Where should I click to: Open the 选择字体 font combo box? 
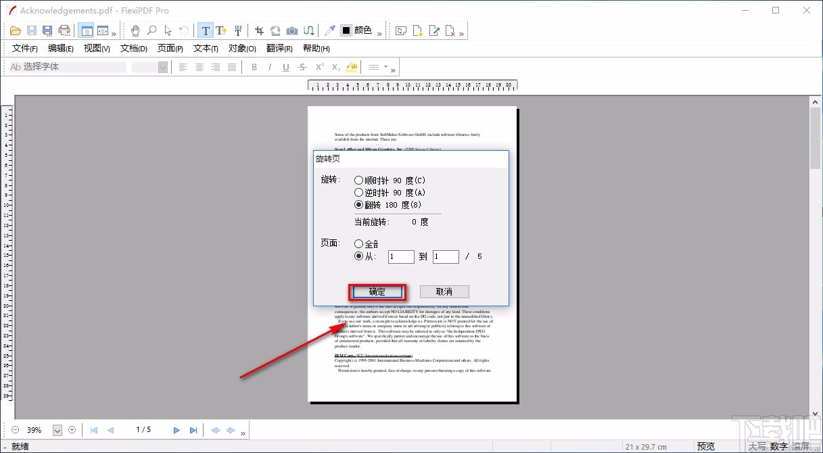(68, 67)
